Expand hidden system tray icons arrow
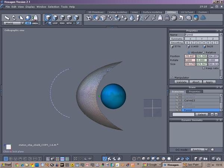The image size is (224, 168). 213,165
